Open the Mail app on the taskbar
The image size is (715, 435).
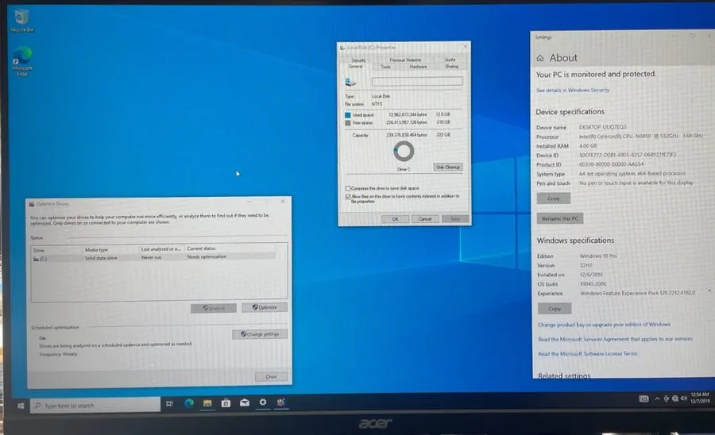245,402
